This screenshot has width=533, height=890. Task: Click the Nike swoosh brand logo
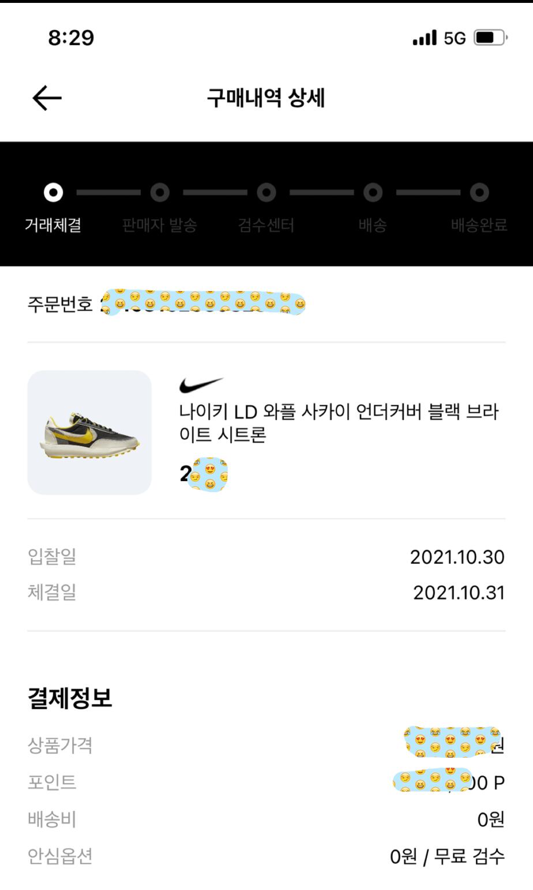(x=201, y=385)
